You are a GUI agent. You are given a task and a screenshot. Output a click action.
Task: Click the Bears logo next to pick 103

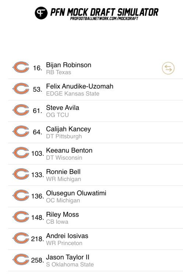(x=21, y=152)
